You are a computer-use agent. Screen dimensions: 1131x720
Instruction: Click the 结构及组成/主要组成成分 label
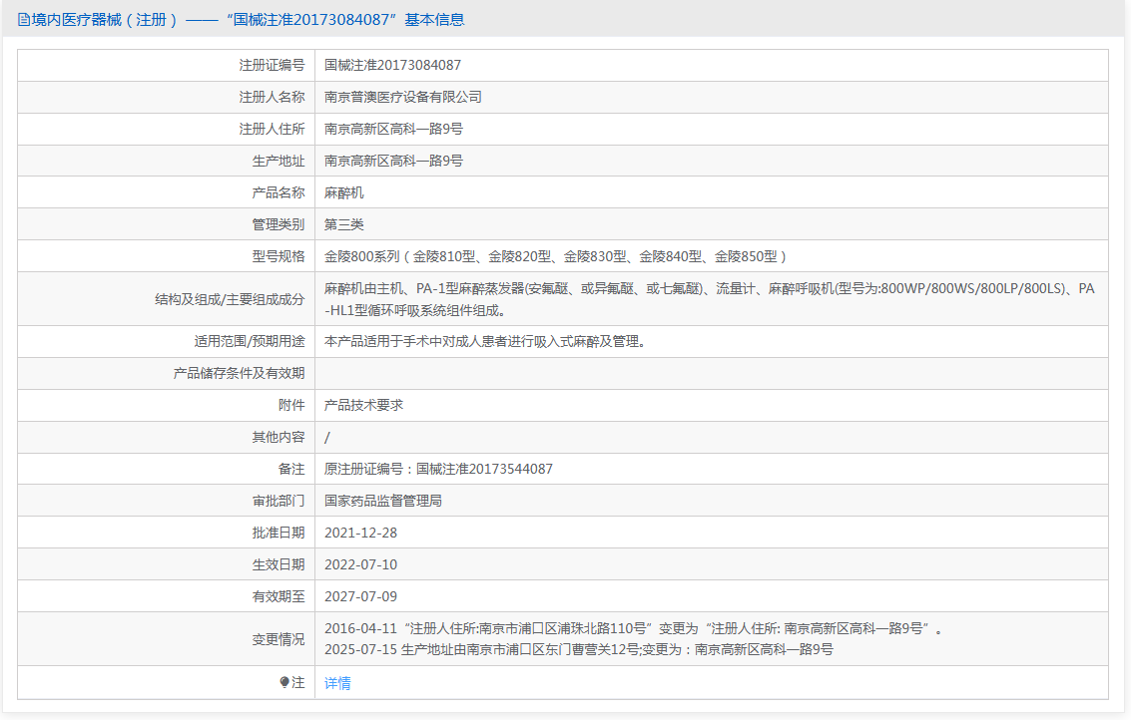click(231, 299)
